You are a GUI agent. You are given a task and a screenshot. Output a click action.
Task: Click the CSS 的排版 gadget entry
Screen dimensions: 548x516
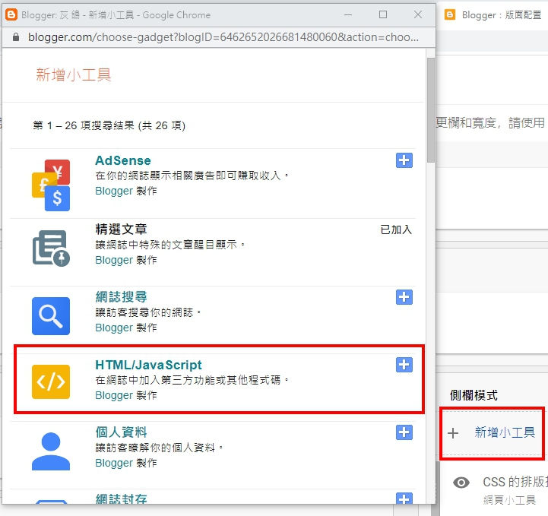(x=515, y=482)
